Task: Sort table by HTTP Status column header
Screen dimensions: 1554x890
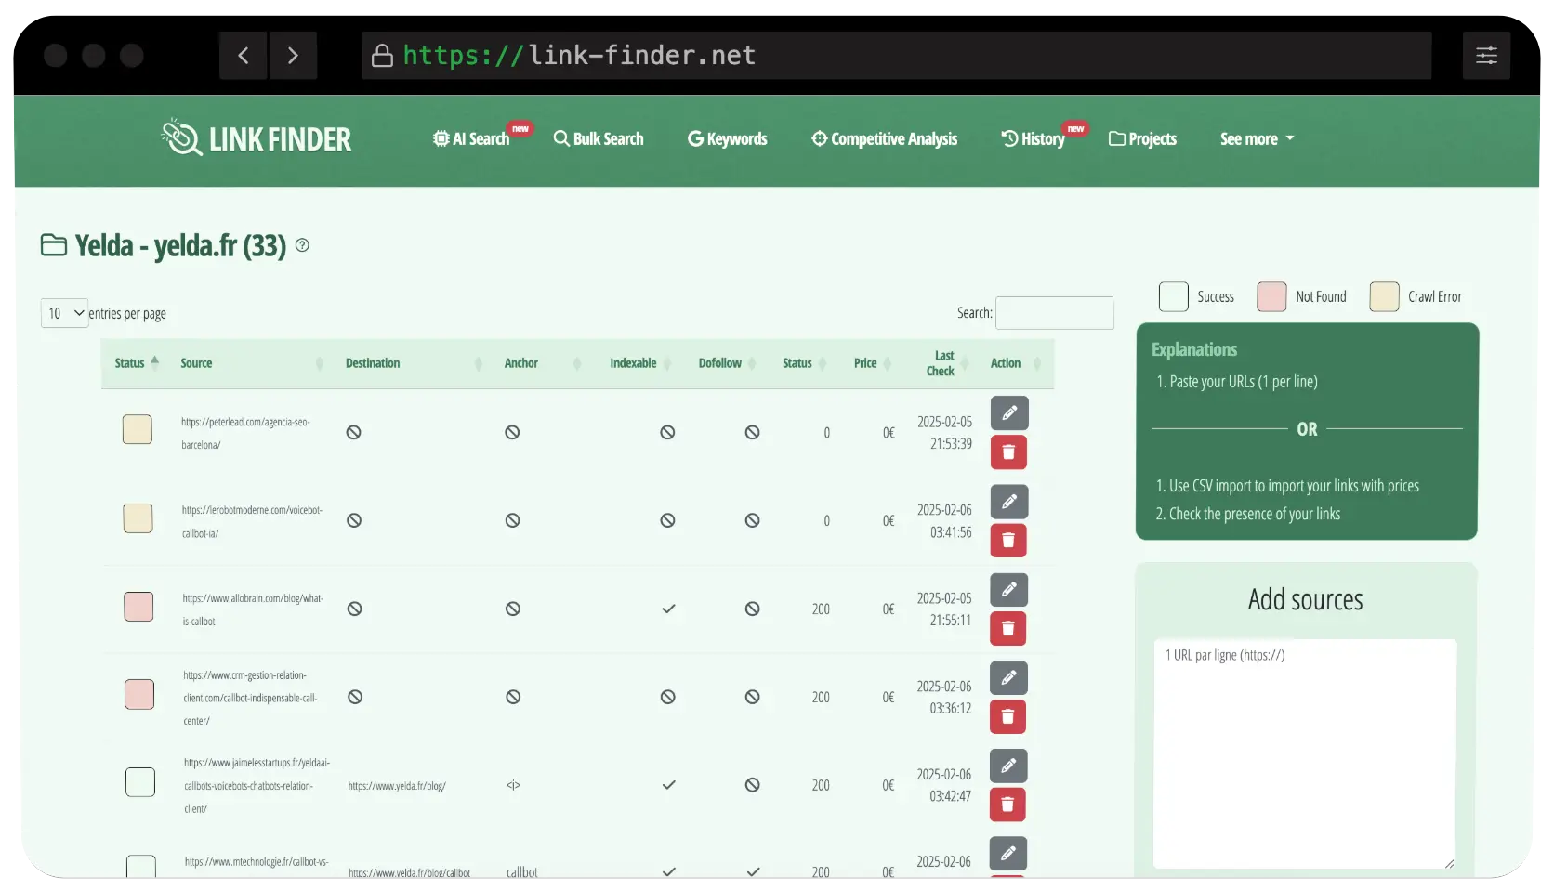Action: click(x=804, y=363)
